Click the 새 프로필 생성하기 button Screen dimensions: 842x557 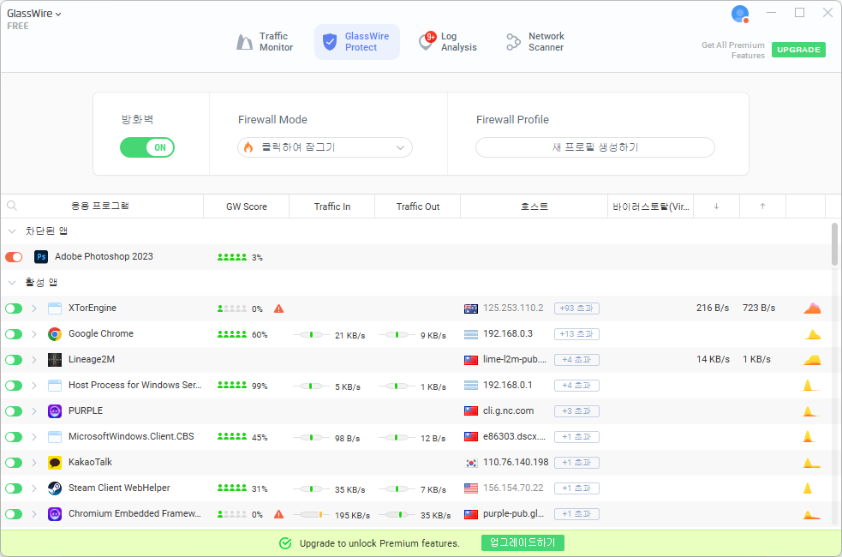pyautogui.click(x=595, y=147)
